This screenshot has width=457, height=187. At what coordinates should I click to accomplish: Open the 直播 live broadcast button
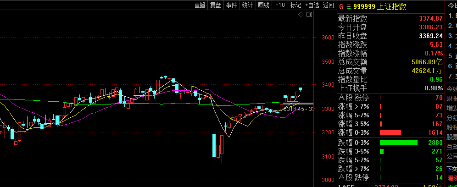click(200, 5)
